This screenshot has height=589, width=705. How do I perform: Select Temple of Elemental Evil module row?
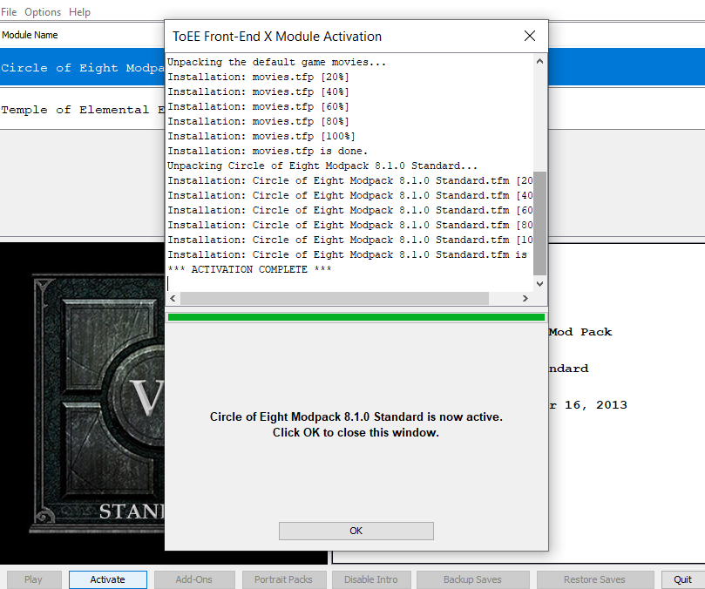[82, 109]
